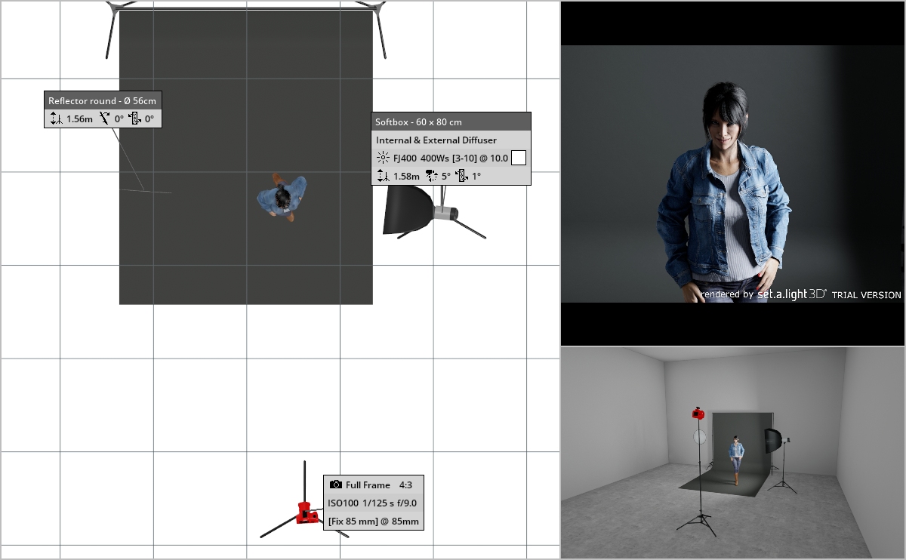Click the reflector tilt angle icon
Image resolution: width=906 pixels, height=560 pixels.
pos(104,118)
